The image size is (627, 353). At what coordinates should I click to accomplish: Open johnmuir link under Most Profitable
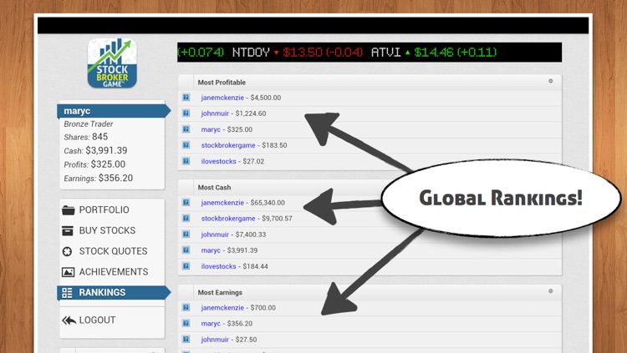215,113
